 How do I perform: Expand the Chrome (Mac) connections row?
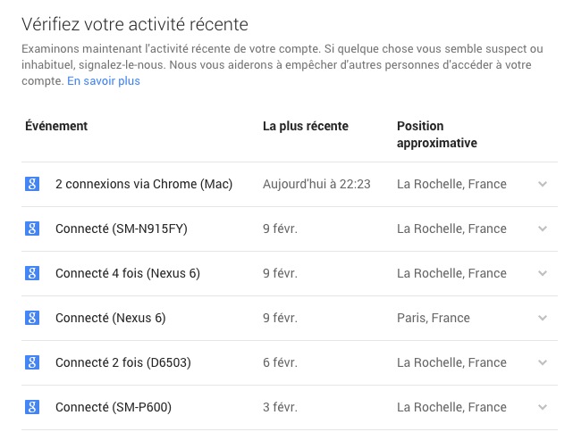[542, 184]
